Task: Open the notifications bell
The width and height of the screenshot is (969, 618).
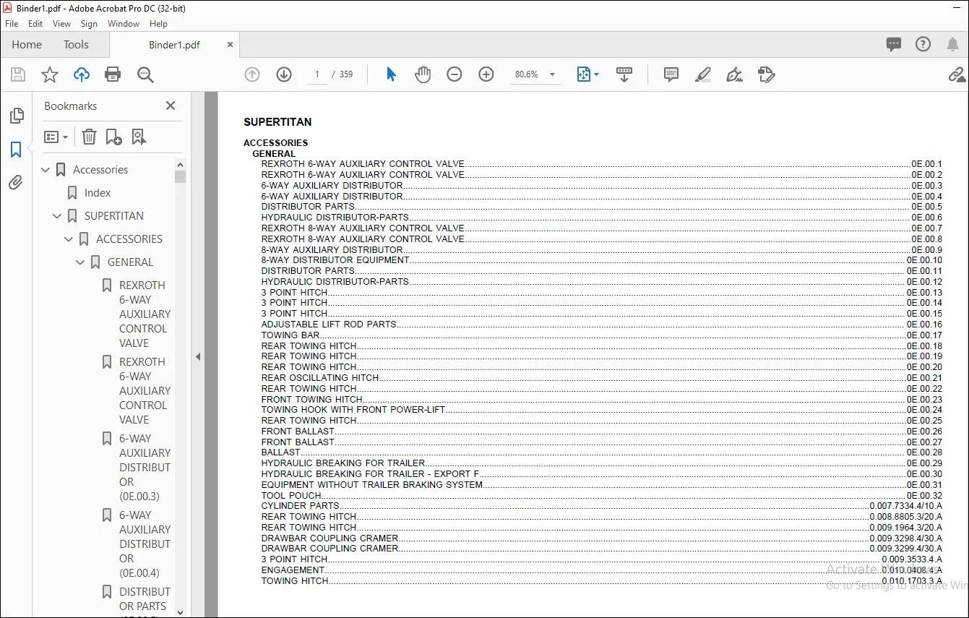Action: [x=952, y=44]
